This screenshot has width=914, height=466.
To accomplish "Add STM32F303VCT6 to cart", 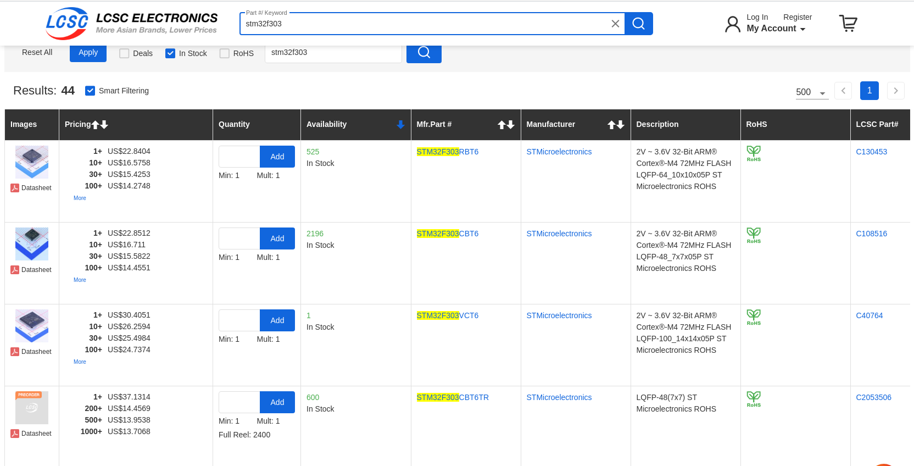I will (x=277, y=320).
